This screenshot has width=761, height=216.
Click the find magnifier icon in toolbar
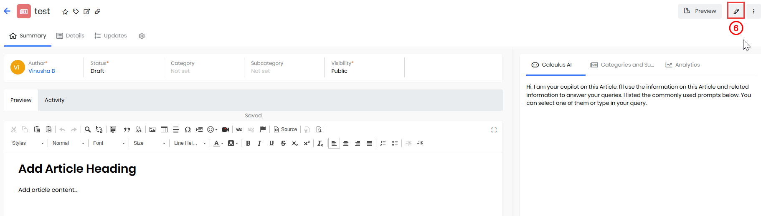tap(88, 130)
